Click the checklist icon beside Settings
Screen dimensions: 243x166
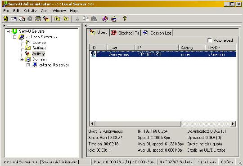point(28,48)
